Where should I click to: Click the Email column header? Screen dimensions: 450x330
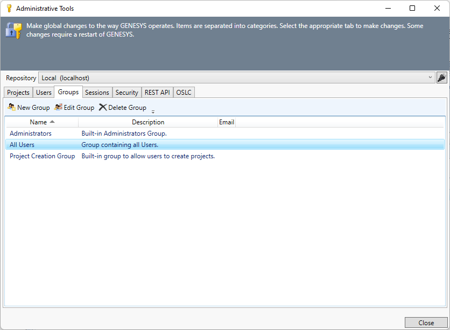click(x=227, y=122)
